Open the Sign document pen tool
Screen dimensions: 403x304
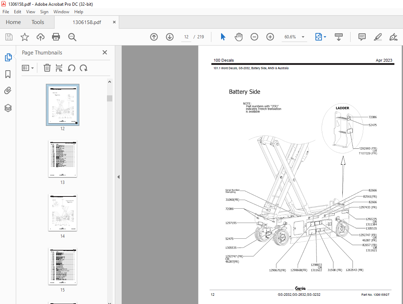tap(393, 37)
